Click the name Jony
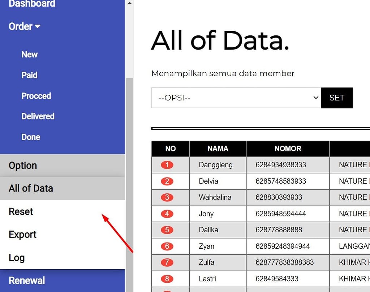Screen dimensions: 370x292 [x=206, y=214]
